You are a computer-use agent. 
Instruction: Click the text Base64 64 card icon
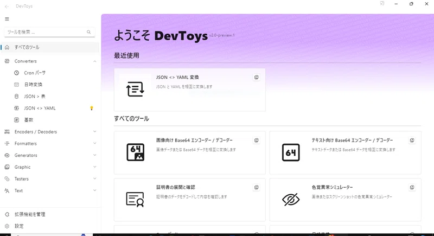point(291,152)
